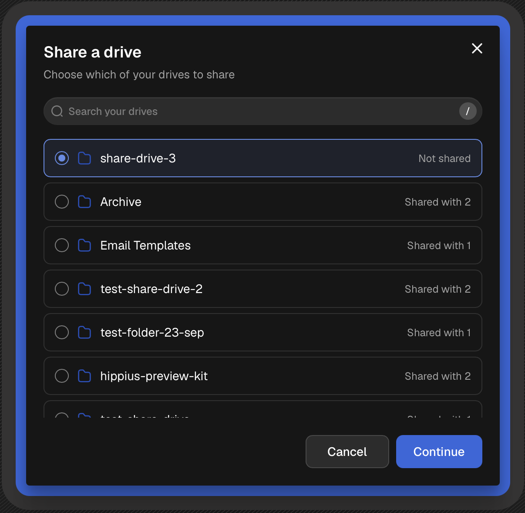This screenshot has height=513, width=525.
Task: Click the folder icon beside test-folder-23-sep
Action: click(x=84, y=332)
